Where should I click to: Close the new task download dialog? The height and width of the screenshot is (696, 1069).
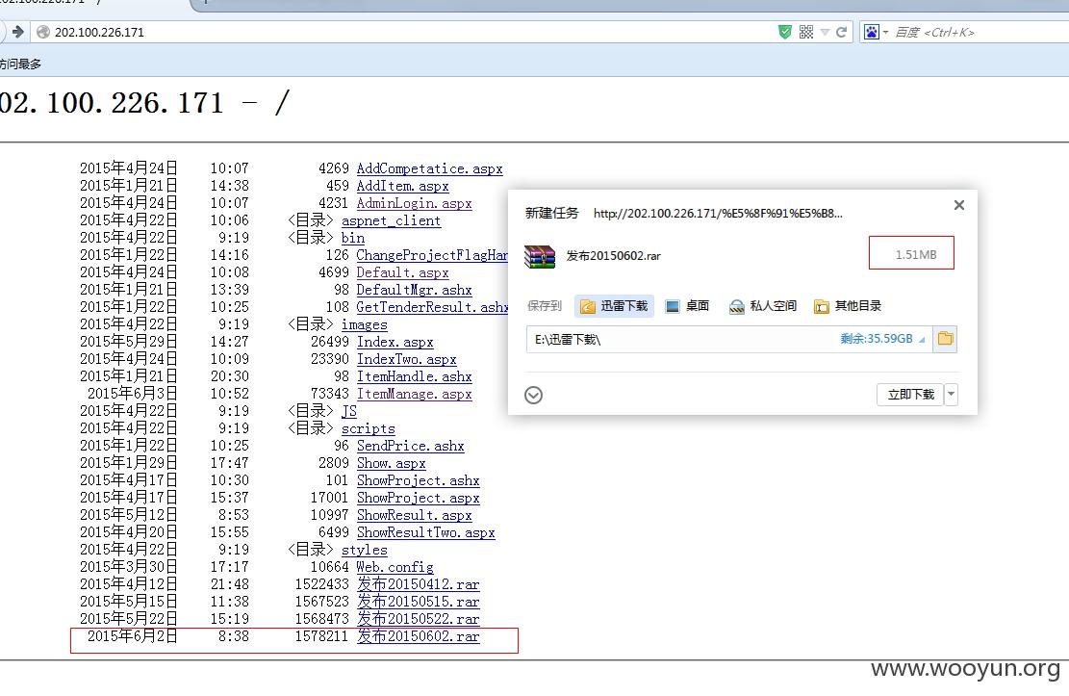pyautogui.click(x=958, y=205)
